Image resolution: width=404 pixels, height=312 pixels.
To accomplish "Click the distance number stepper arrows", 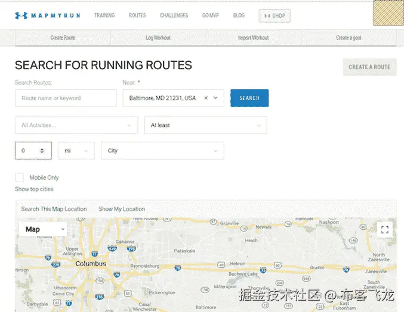I will pyautogui.click(x=42, y=151).
